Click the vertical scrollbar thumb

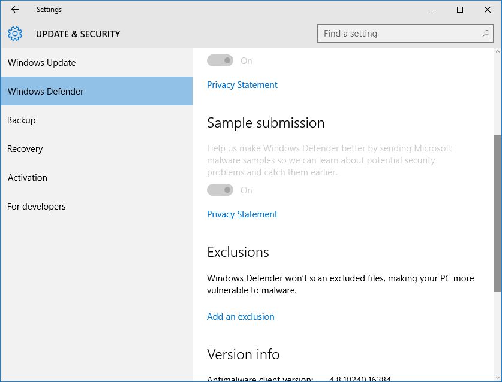click(x=498, y=213)
